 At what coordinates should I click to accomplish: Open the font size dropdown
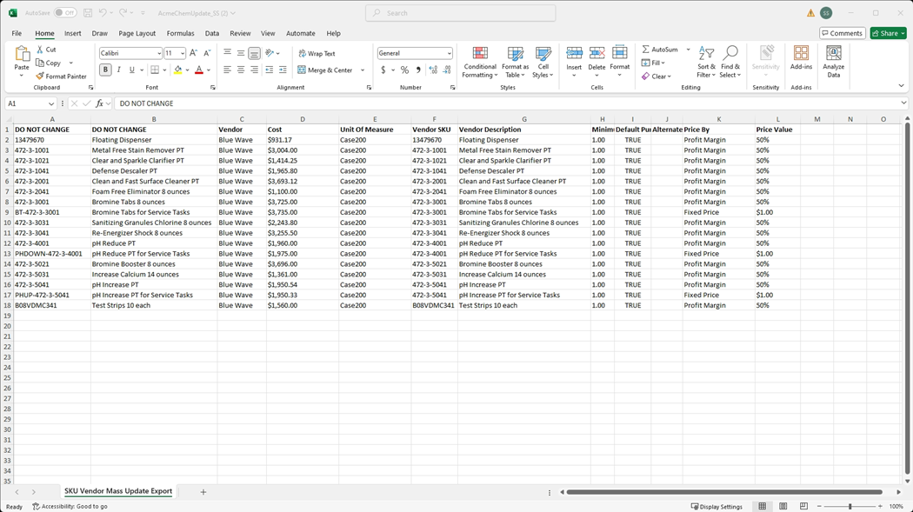(x=183, y=54)
